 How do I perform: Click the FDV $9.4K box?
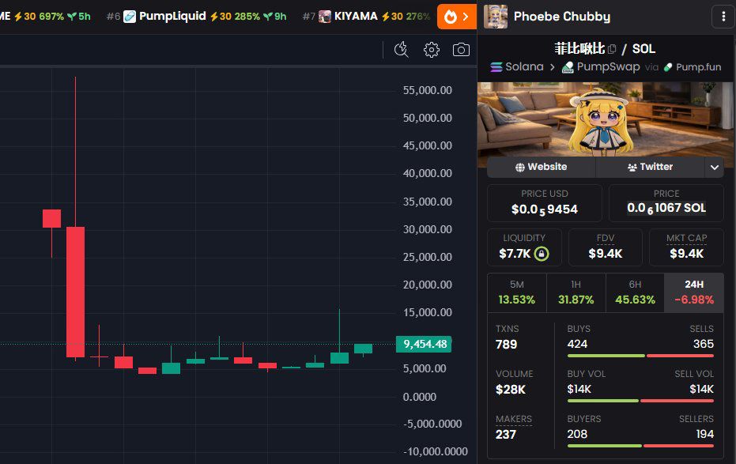605,247
